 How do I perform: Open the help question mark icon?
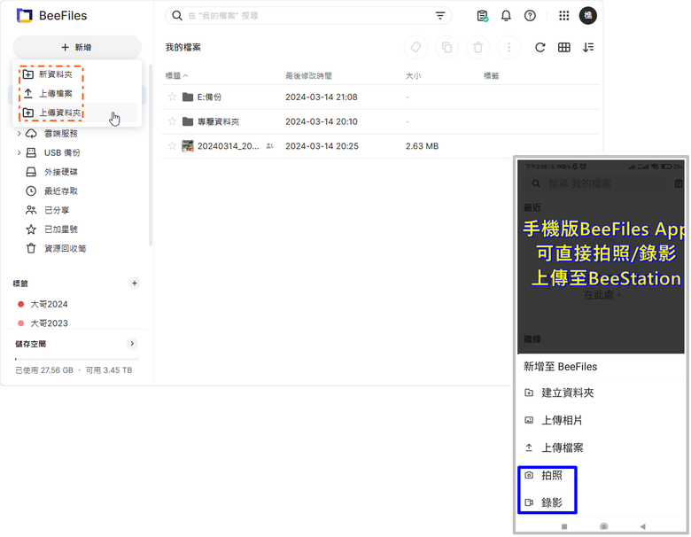pos(530,16)
